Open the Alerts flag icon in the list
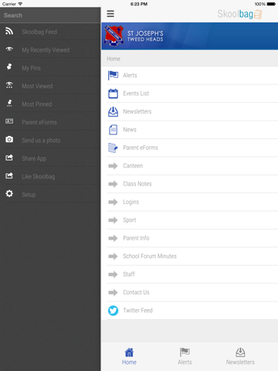This screenshot has width=278, height=371. [113, 75]
